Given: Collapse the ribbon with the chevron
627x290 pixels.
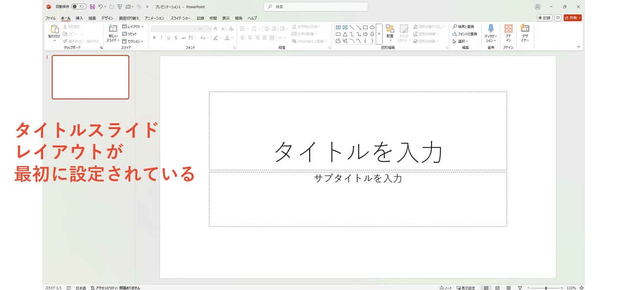Looking at the screenshot, I should (579, 47).
